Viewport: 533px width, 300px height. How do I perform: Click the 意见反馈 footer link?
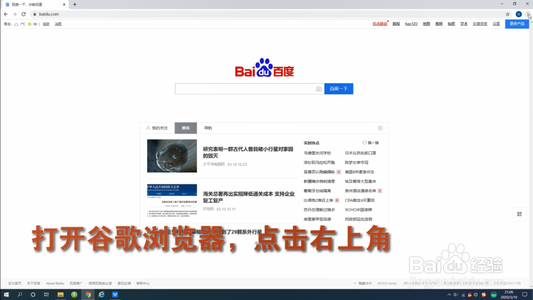(124, 283)
